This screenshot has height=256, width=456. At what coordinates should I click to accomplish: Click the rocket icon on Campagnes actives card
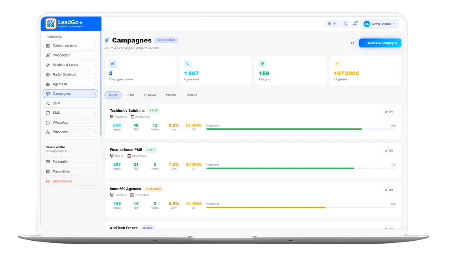tap(113, 64)
